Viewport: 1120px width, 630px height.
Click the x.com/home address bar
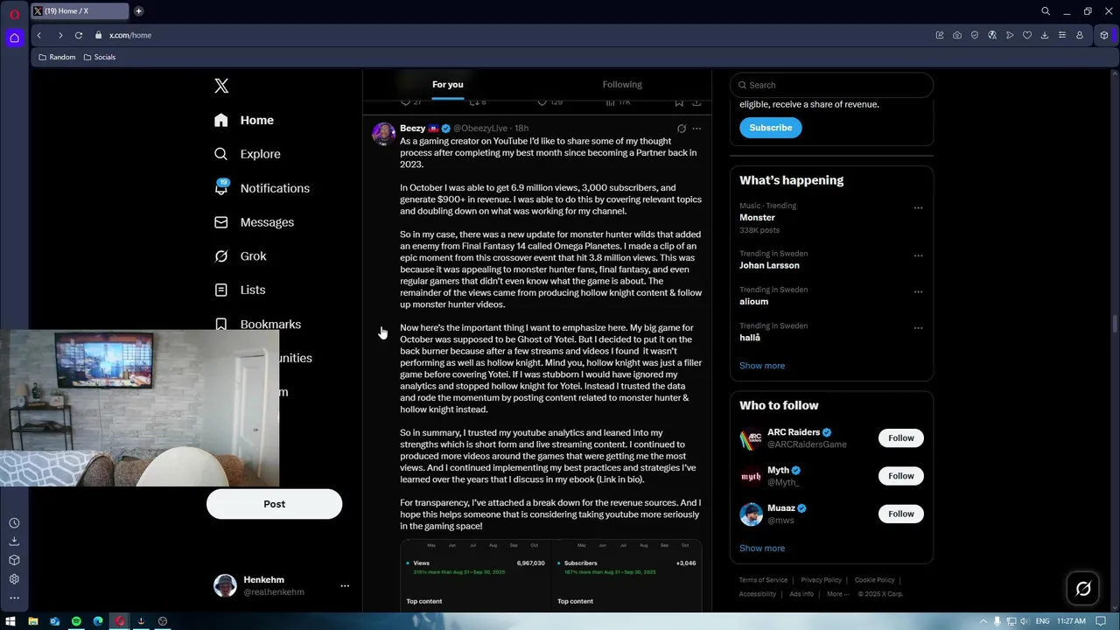click(x=129, y=35)
